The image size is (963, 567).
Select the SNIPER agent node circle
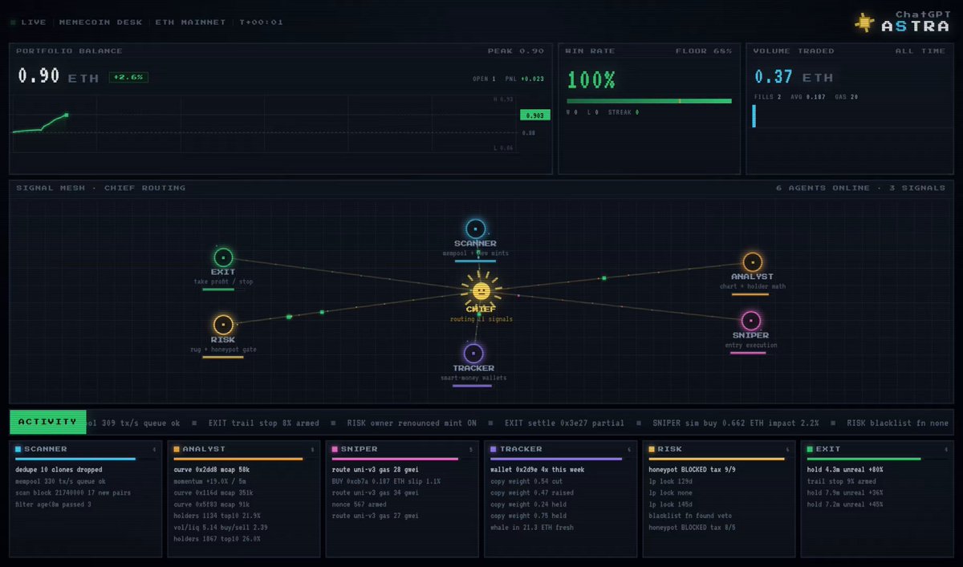pyautogui.click(x=750, y=321)
